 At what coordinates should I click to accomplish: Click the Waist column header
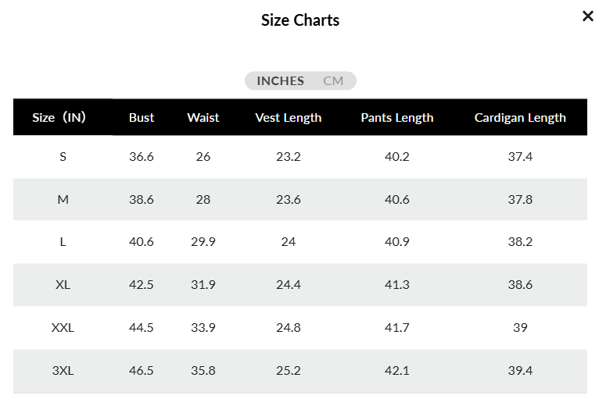click(203, 118)
